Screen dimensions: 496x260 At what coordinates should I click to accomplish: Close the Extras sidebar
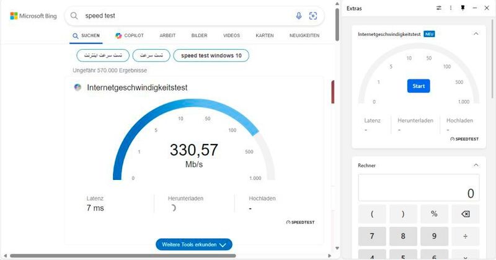coord(487,8)
